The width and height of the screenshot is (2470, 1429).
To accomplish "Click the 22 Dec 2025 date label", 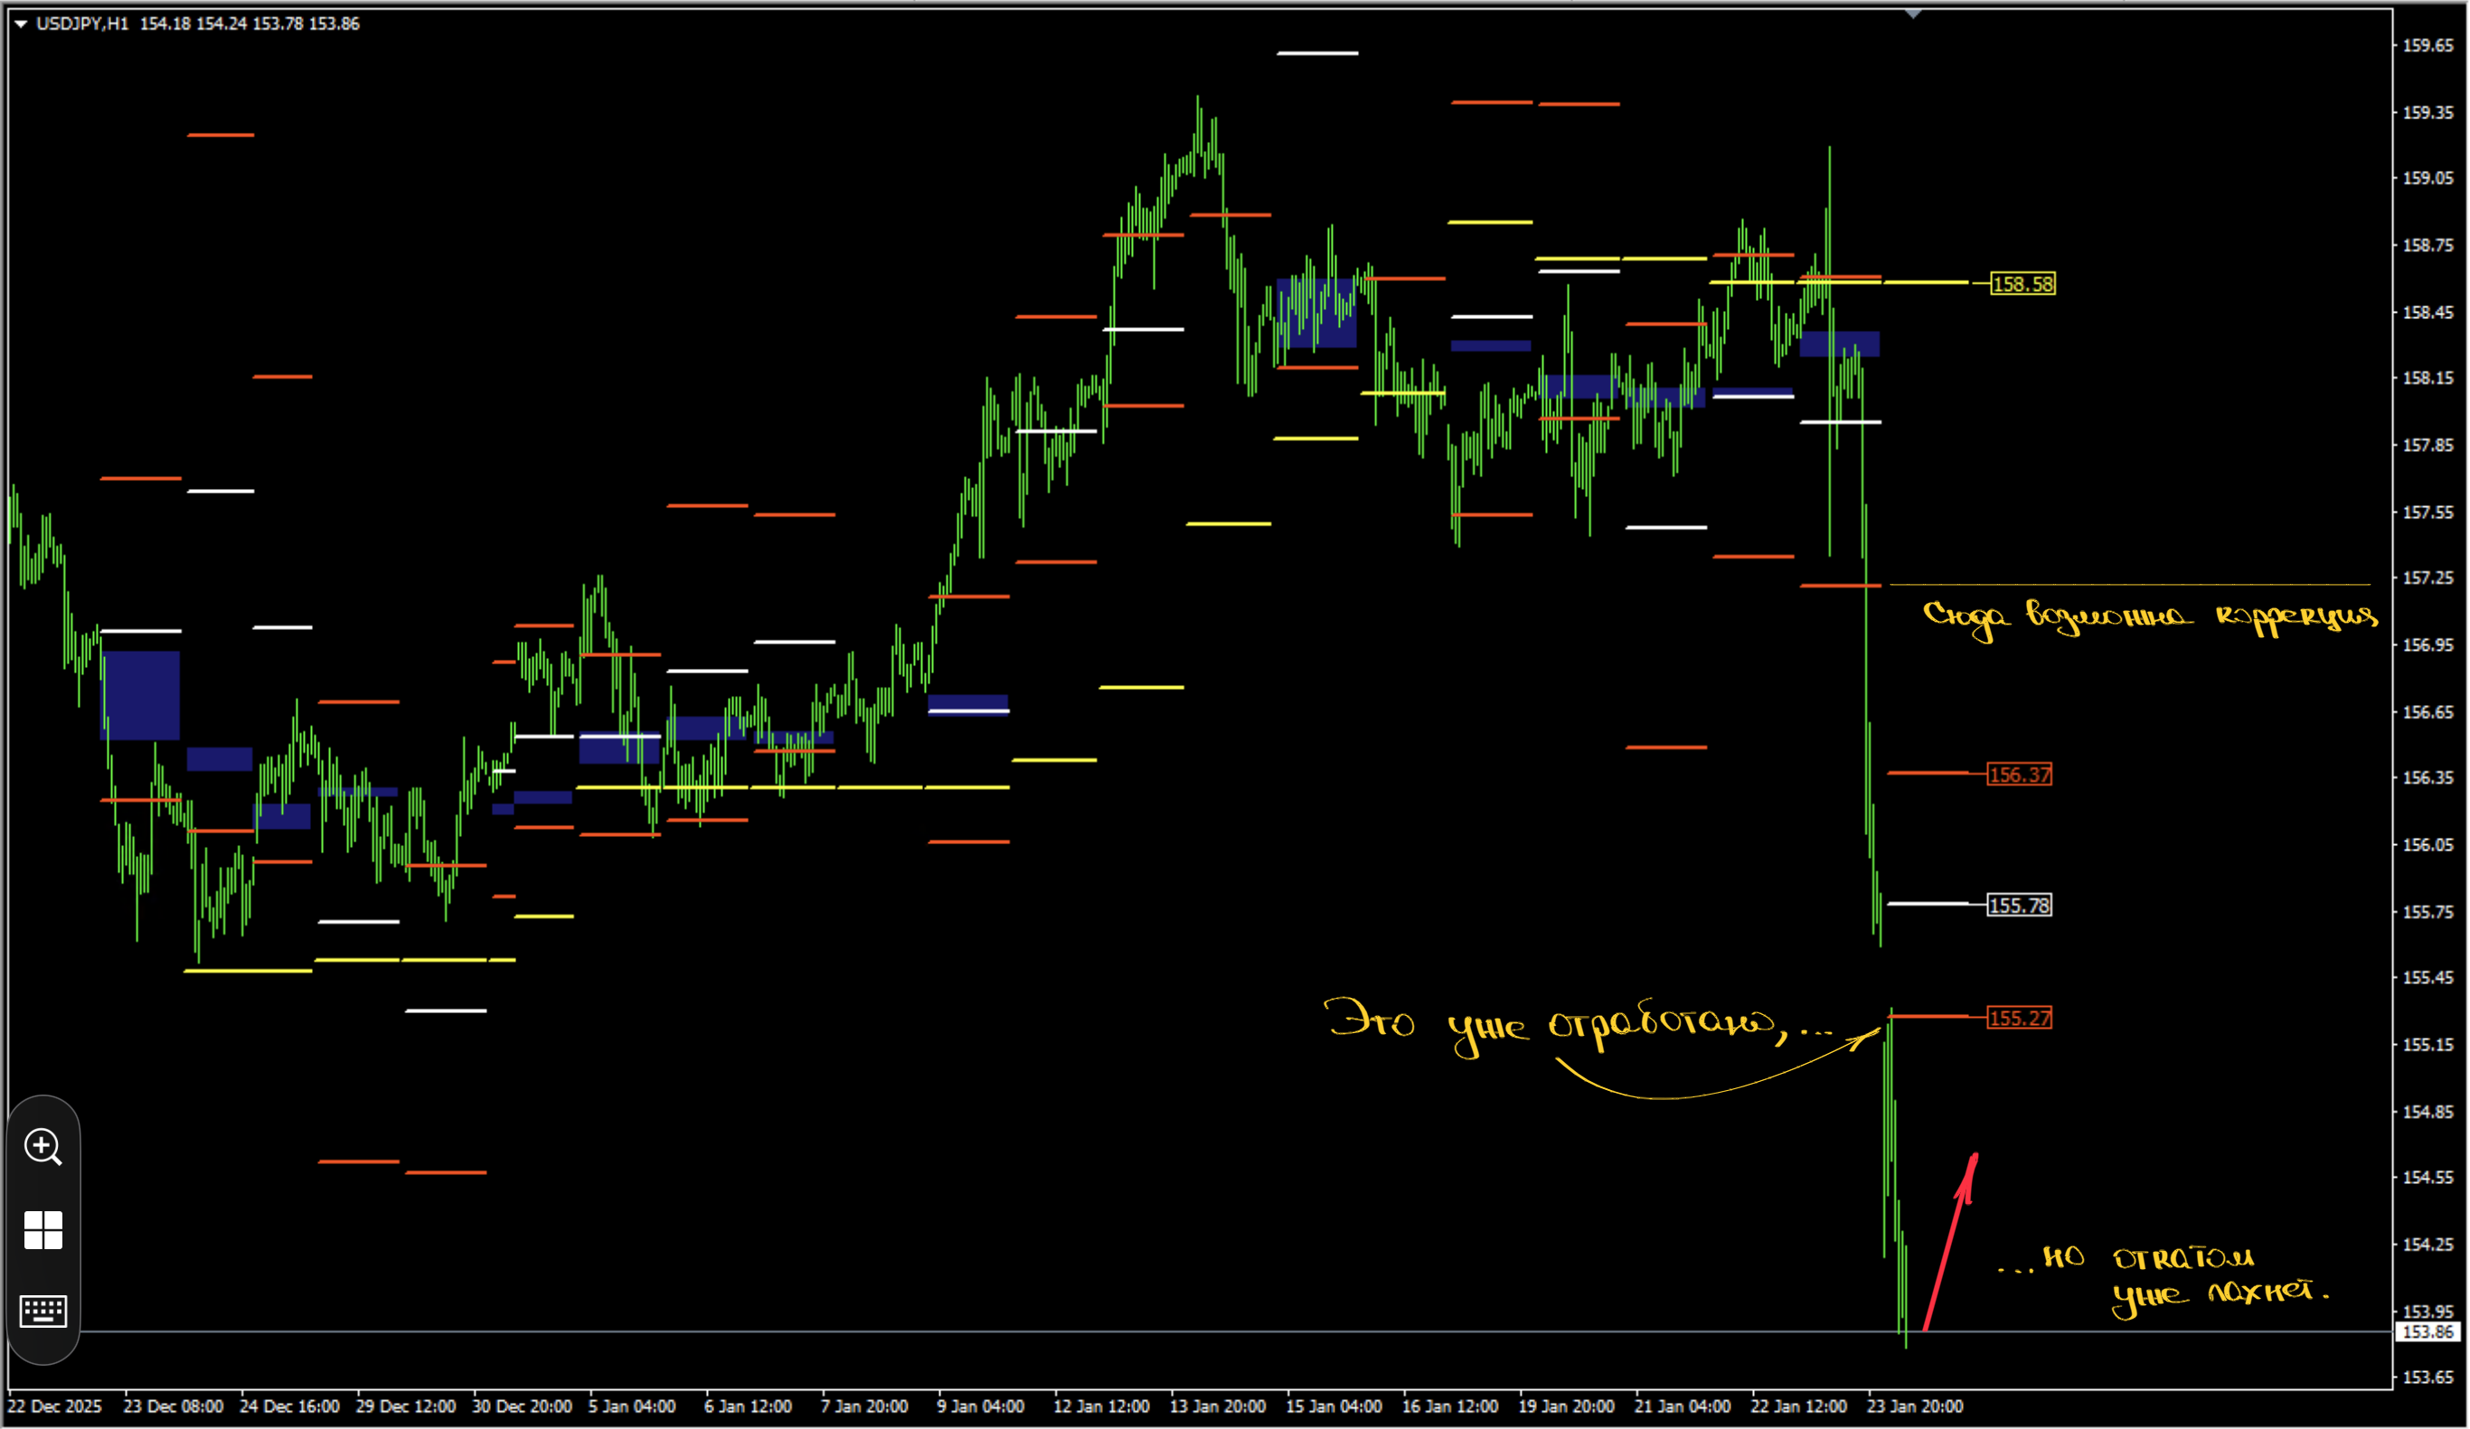I will (54, 1405).
